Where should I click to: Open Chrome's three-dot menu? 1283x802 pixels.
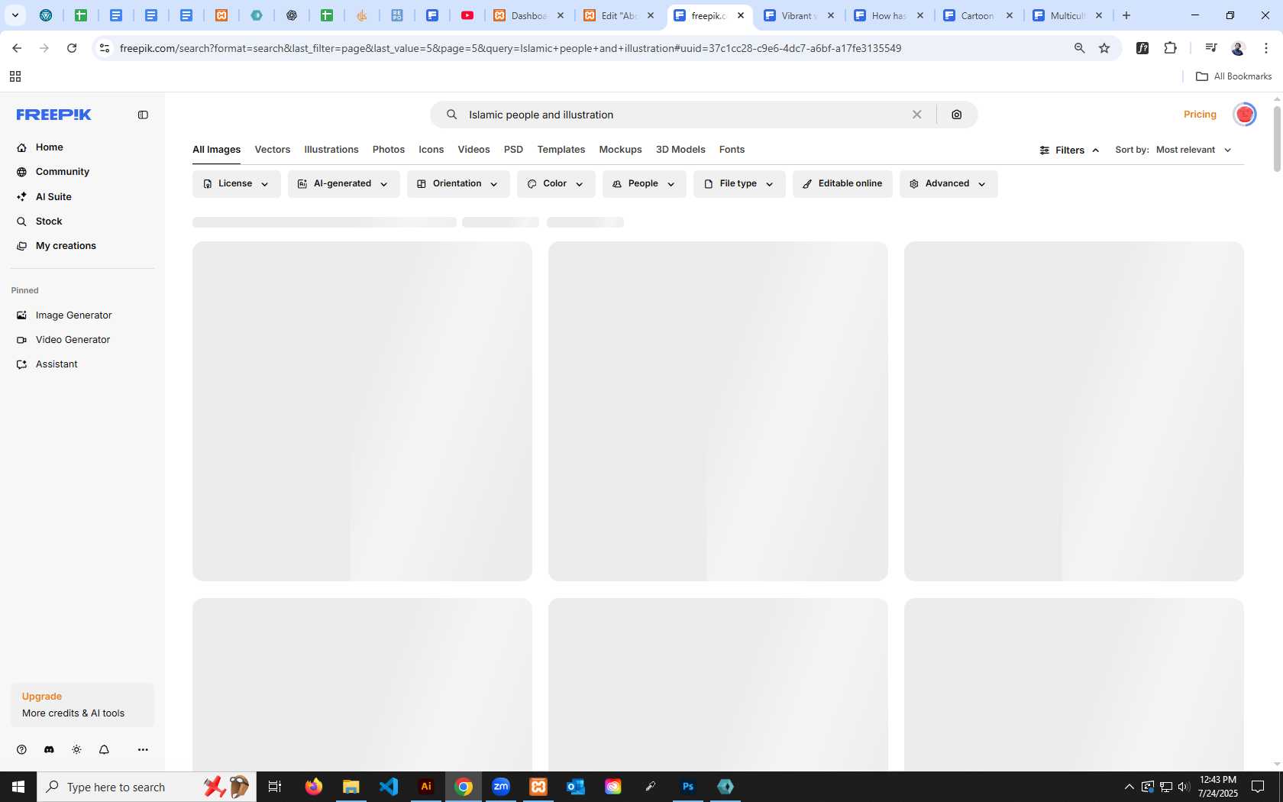coord(1266,48)
